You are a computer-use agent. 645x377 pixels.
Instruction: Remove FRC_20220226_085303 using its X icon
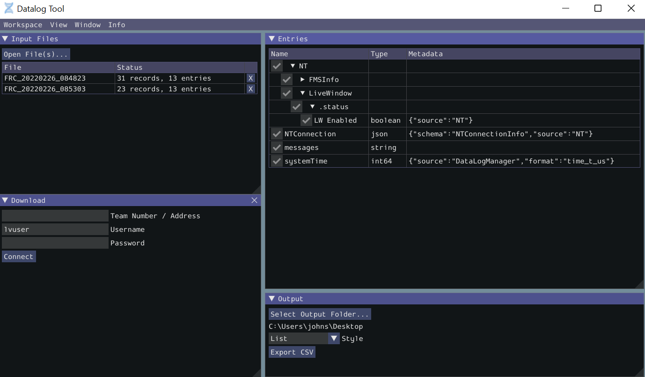tap(251, 89)
